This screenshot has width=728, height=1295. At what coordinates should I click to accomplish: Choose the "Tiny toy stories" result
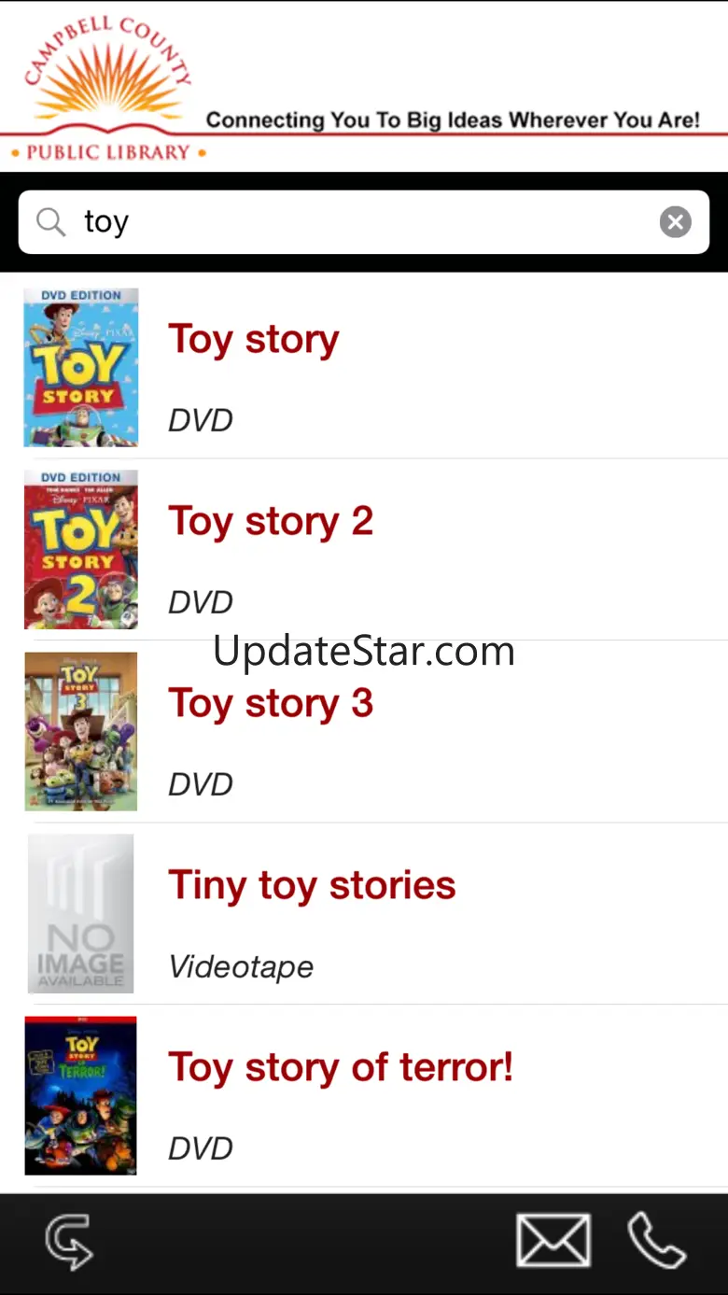point(312,885)
